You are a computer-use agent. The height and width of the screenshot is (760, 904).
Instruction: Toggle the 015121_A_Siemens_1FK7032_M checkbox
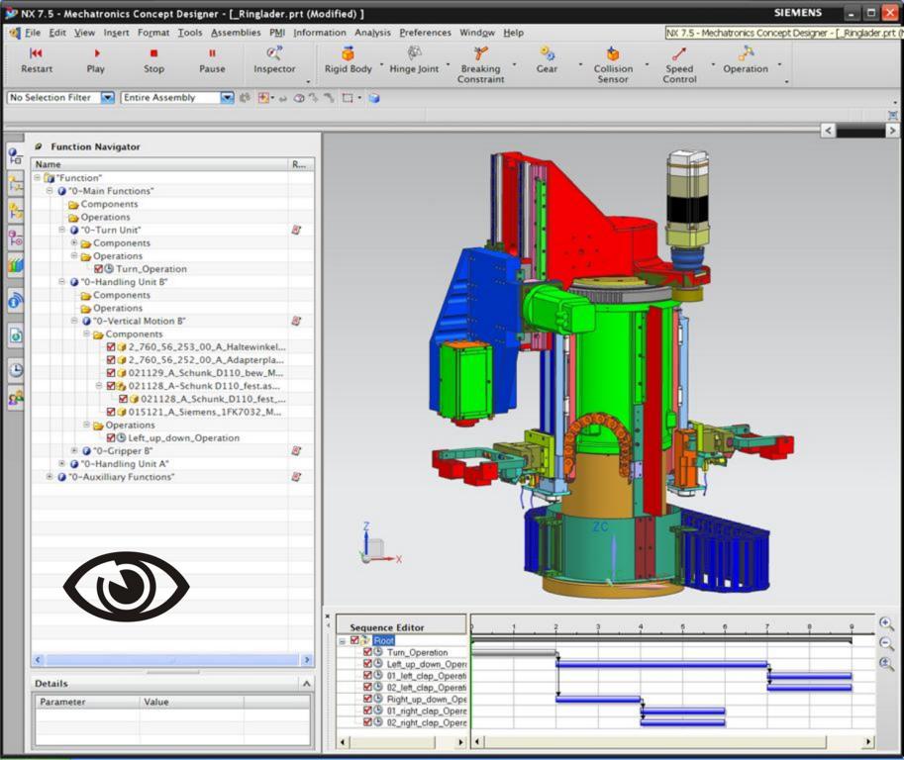tap(111, 412)
